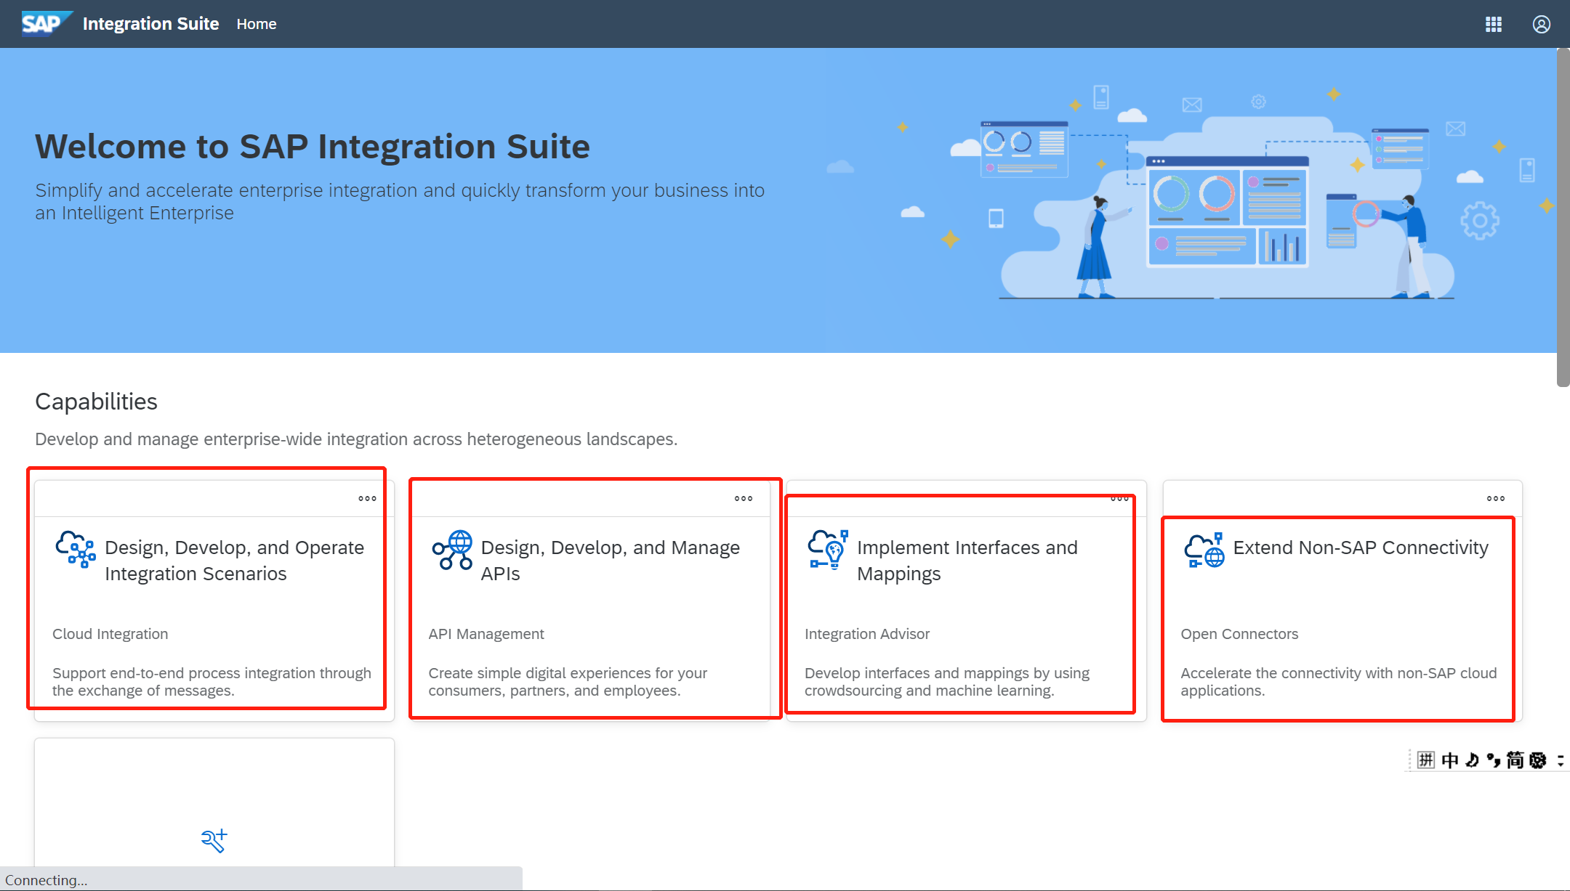Image resolution: width=1570 pixels, height=891 pixels.
Task: Open the overflow menu on API Management card
Action: coord(744,498)
